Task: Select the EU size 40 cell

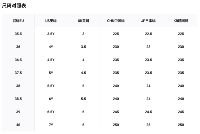Action: (x=18, y=125)
